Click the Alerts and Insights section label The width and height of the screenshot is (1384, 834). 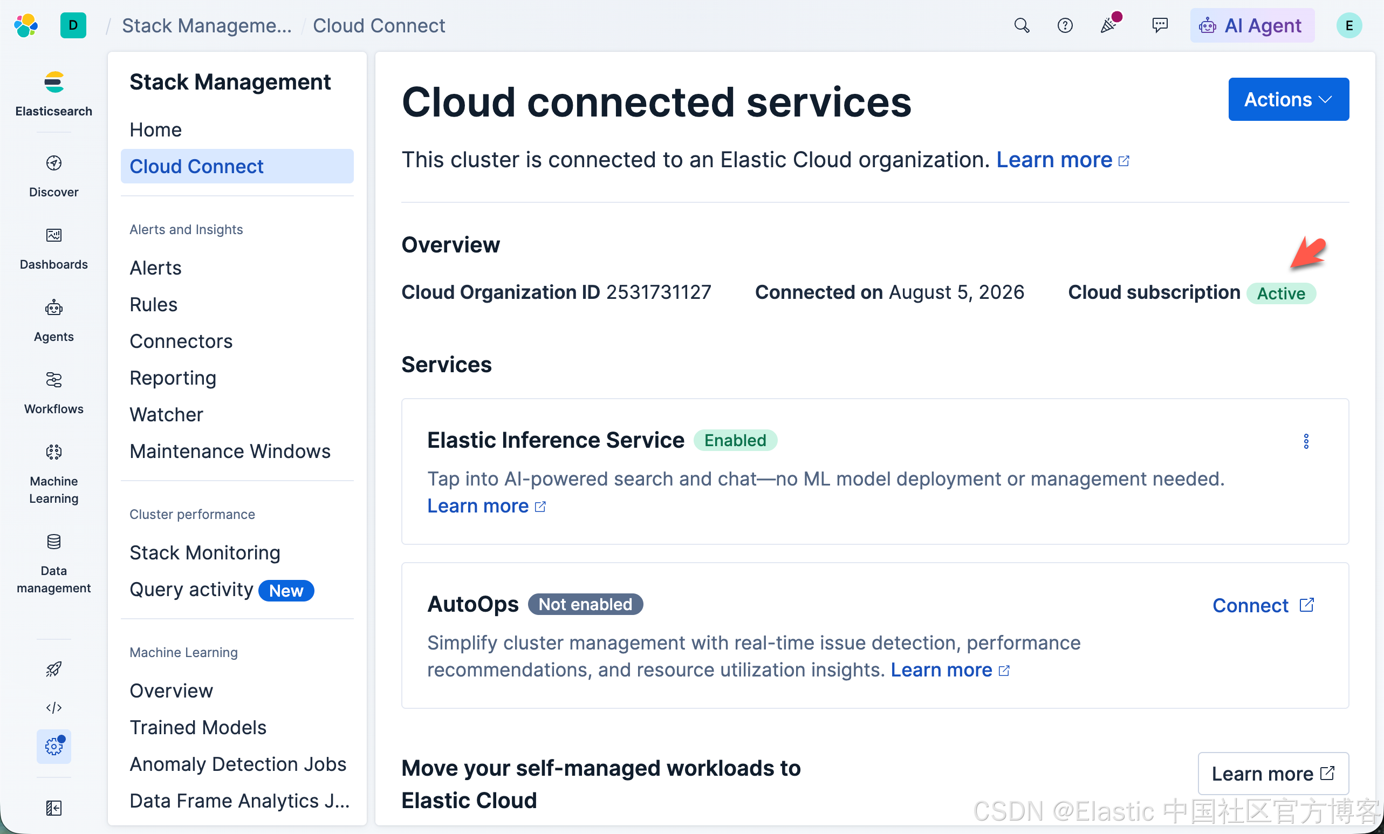pyautogui.click(x=187, y=229)
